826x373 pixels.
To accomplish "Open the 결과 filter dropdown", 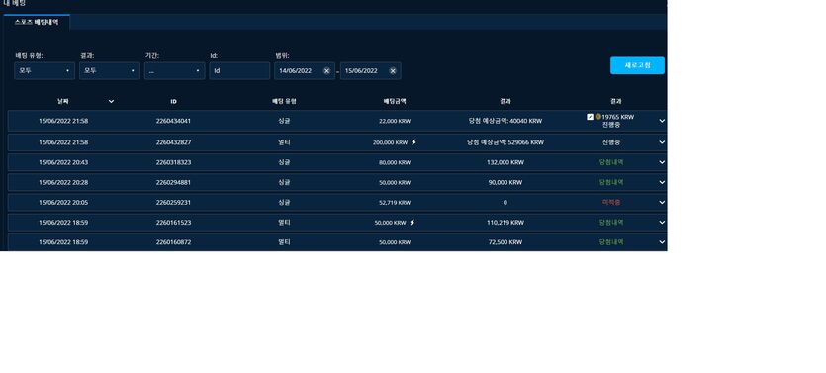I will 110,71.
